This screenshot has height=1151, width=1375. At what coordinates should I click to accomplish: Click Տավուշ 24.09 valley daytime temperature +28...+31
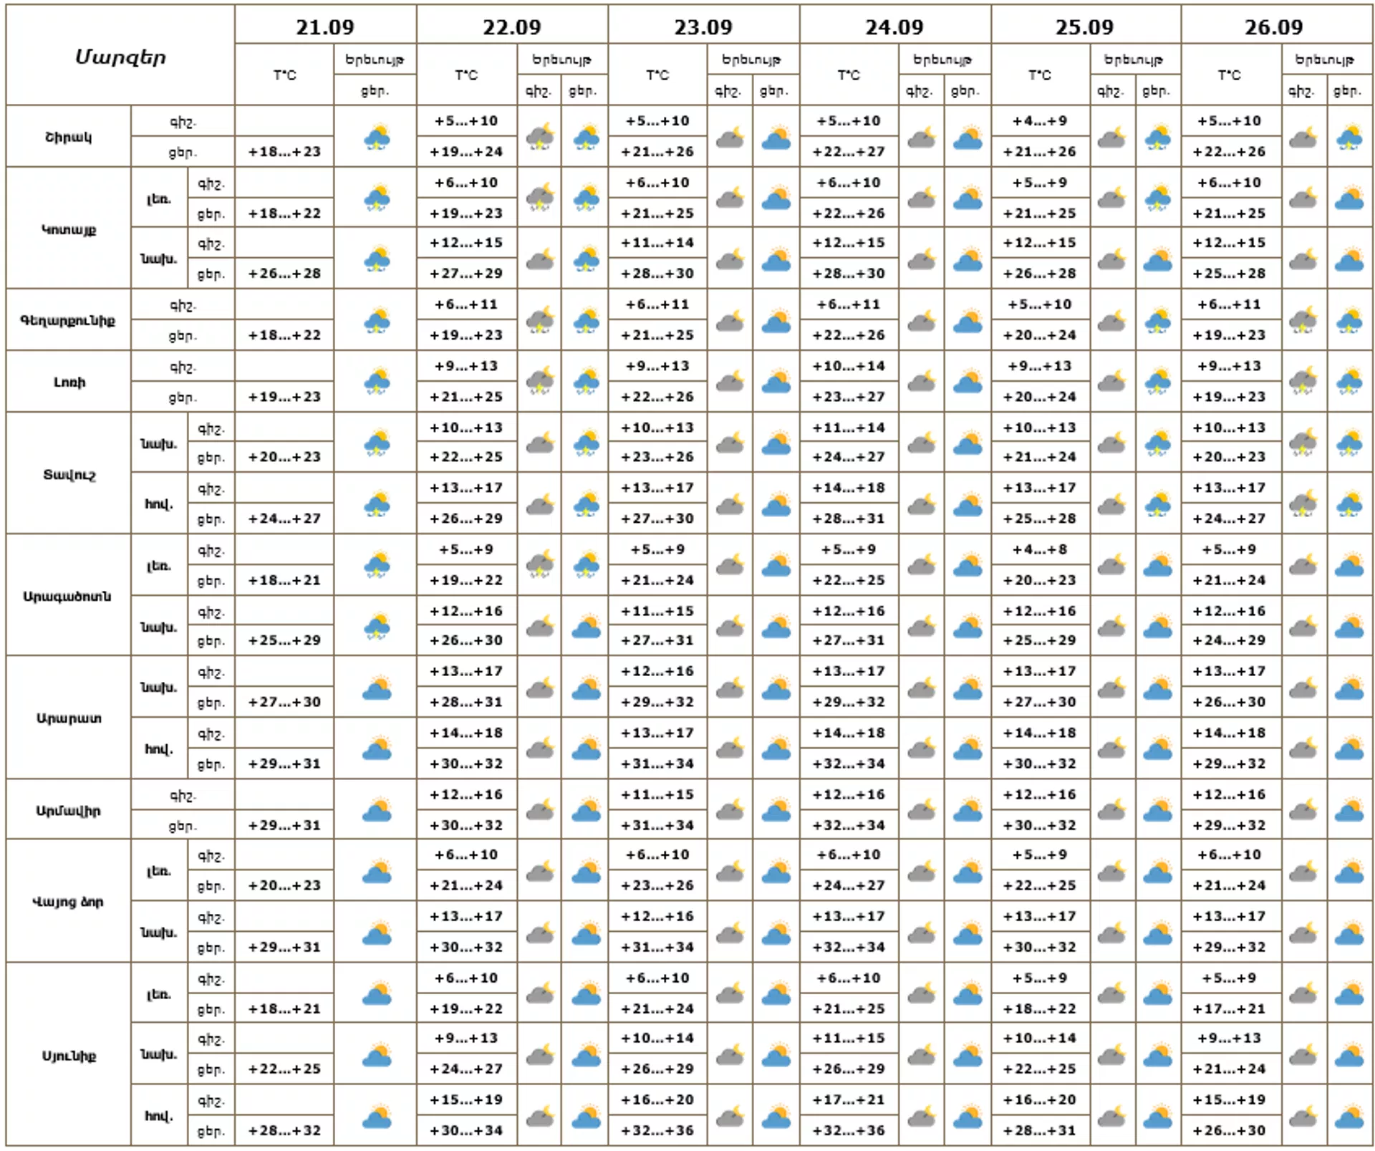(x=849, y=519)
